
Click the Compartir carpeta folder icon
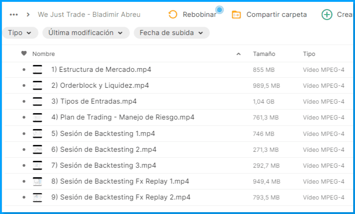point(236,15)
